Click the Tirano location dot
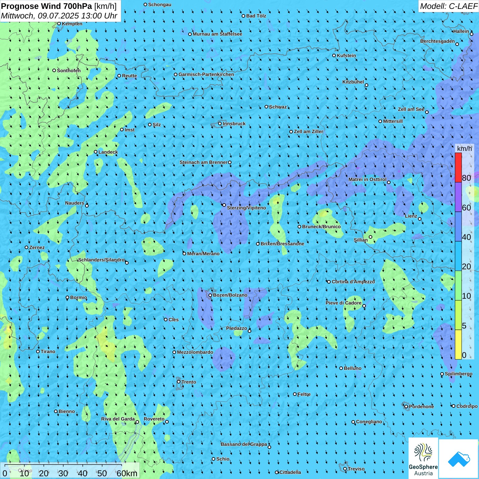Viewport: 479px width, 479px height. pyautogui.click(x=38, y=351)
